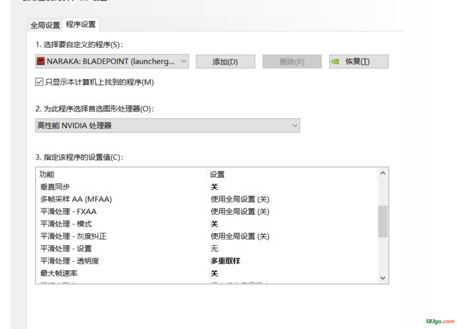This screenshot has width=457, height=329.
Task: Click the 透明度 value 多重取样
Action: click(x=226, y=261)
